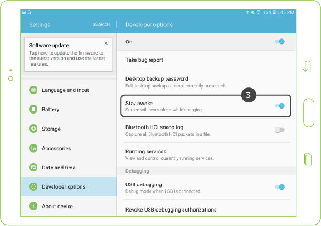Tap the hardware Recent apps key

pos(308,159)
